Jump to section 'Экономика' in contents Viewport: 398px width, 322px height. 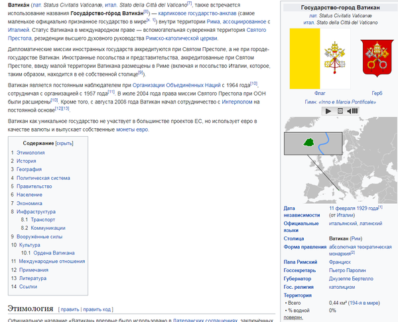[29, 204]
